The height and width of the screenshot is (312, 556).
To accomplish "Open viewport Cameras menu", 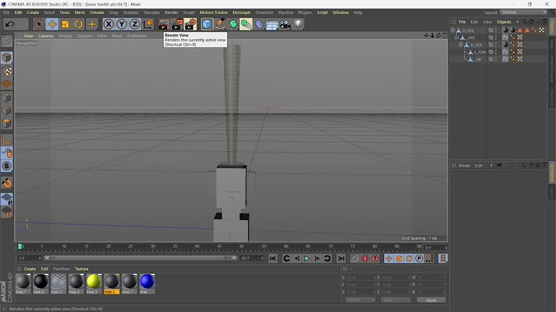I will point(46,36).
